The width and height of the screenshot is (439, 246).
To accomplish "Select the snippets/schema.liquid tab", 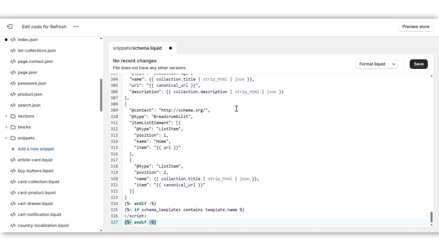I will tap(137, 48).
